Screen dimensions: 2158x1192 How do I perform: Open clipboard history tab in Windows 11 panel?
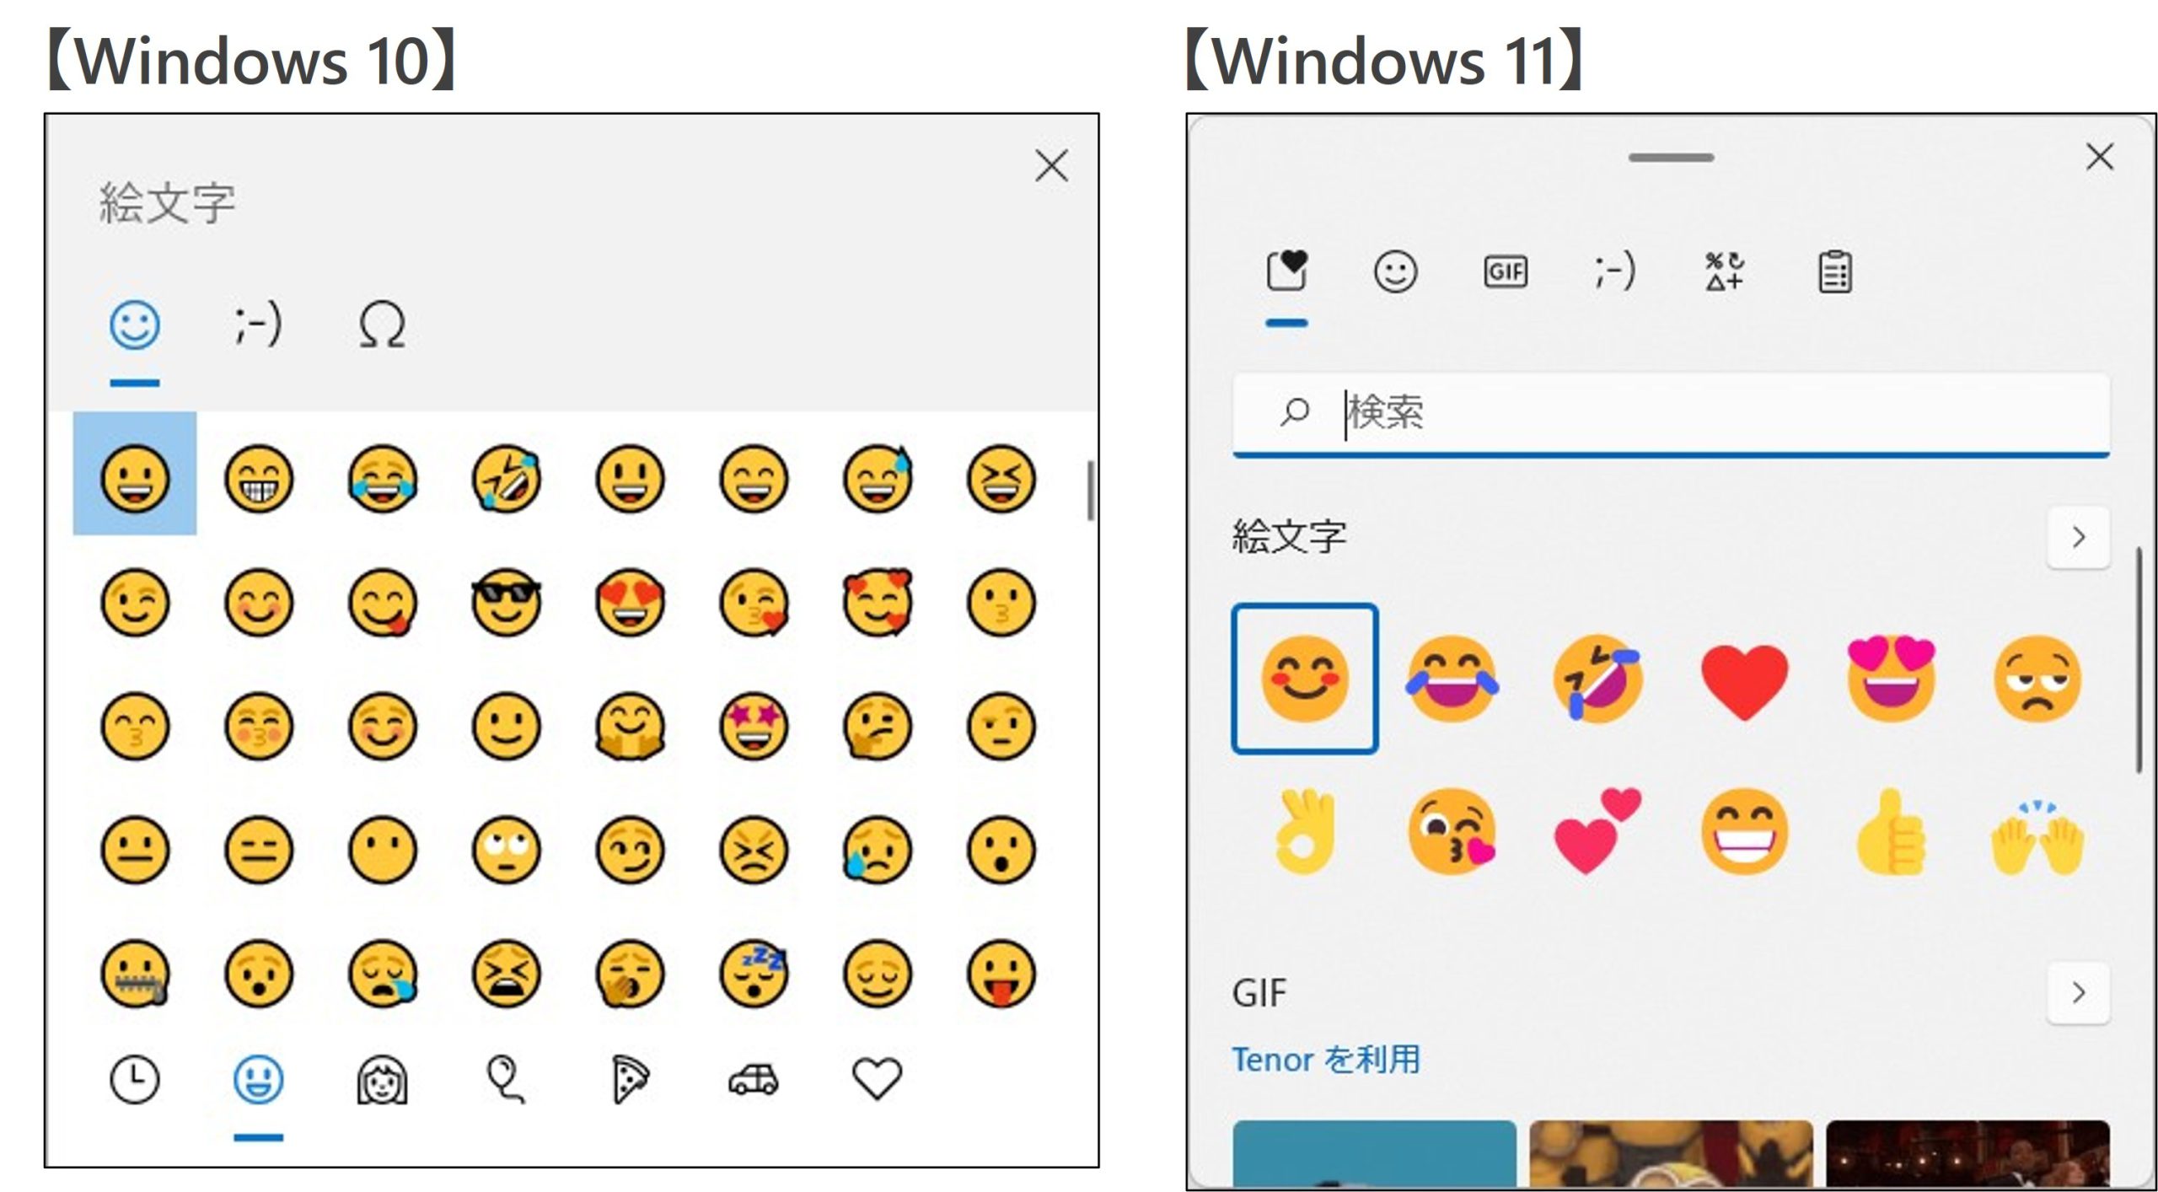(x=1834, y=271)
